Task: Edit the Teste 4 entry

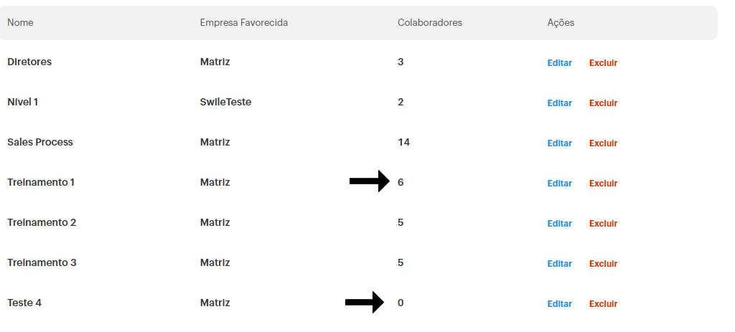Action: (x=559, y=304)
